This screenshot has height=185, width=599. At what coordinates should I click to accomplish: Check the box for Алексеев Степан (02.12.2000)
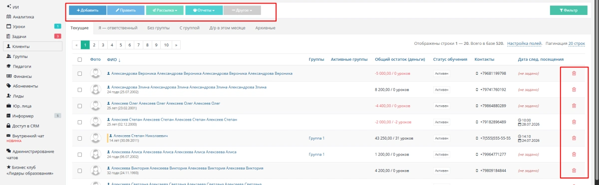[x=80, y=122]
